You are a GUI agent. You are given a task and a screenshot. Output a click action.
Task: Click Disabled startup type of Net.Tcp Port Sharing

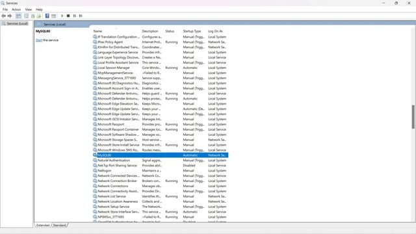(x=189, y=166)
